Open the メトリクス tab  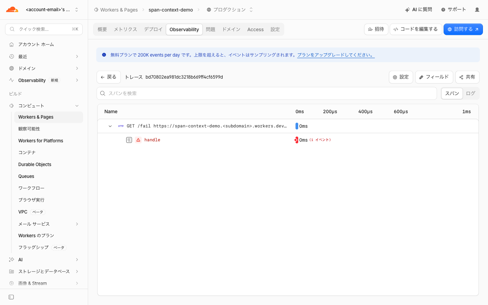click(x=125, y=29)
